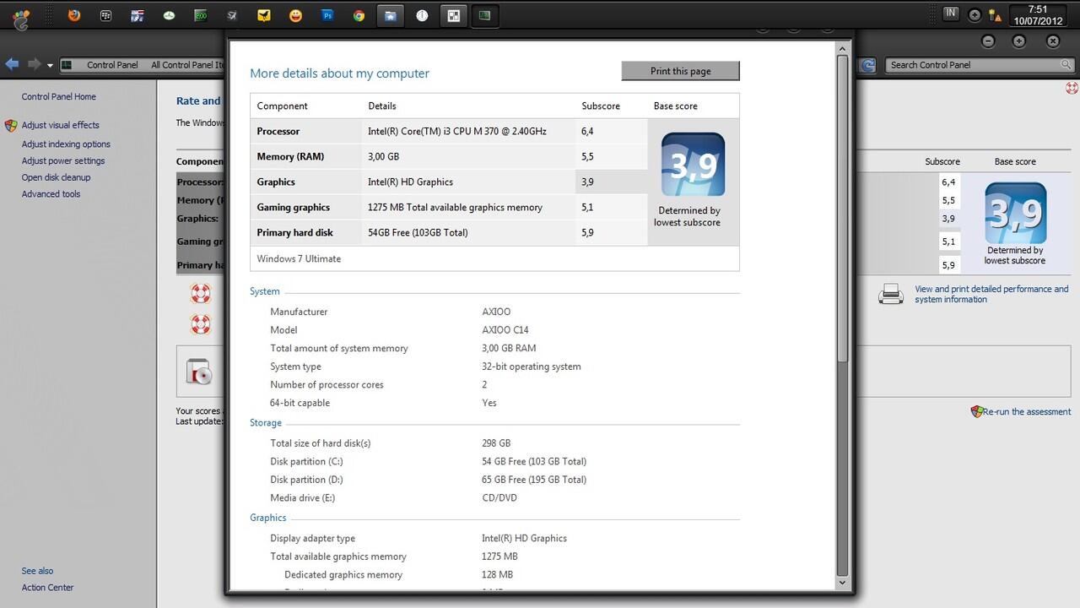
Task: Open the checkered squares taskbar icon
Action: pyautogui.click(x=454, y=15)
